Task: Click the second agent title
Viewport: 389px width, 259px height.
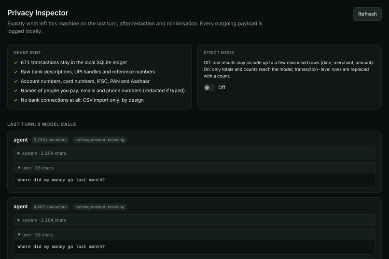Action: [21, 207]
